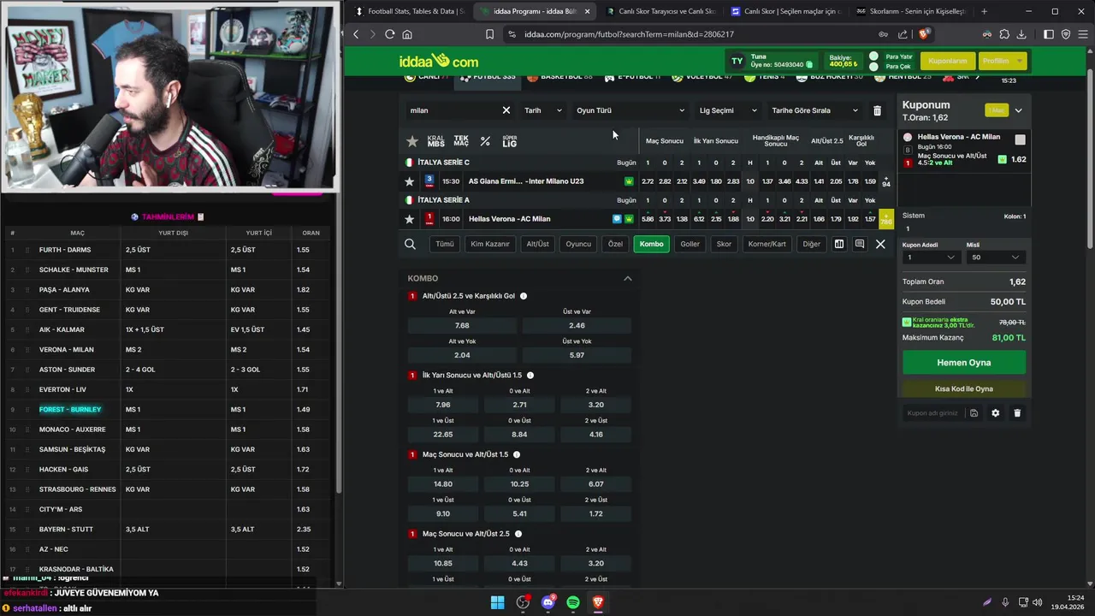Favorite the AS Giana Erminio - Inter Milano U23 match

click(x=410, y=181)
